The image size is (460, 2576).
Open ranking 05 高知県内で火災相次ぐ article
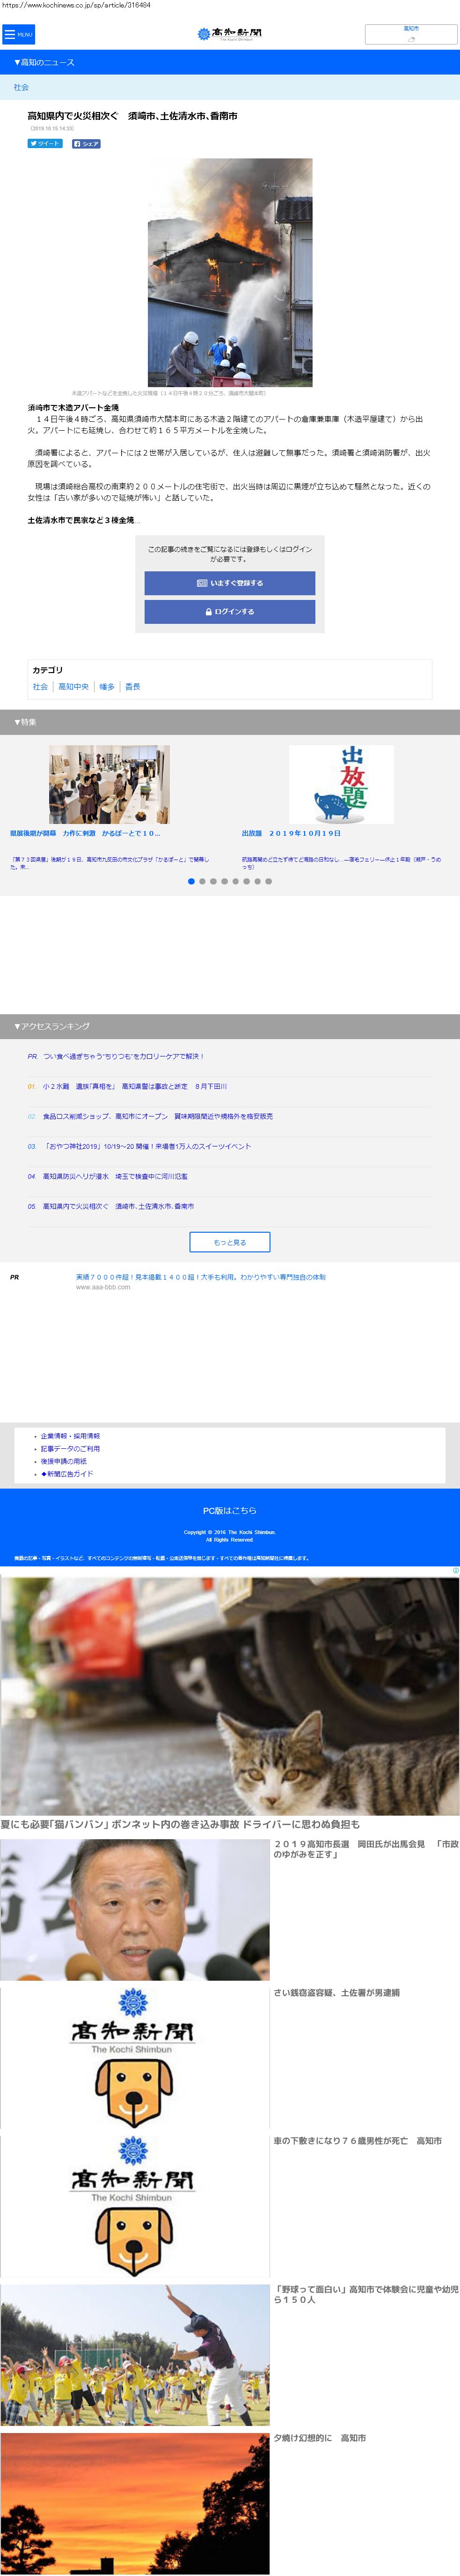[x=119, y=1206]
